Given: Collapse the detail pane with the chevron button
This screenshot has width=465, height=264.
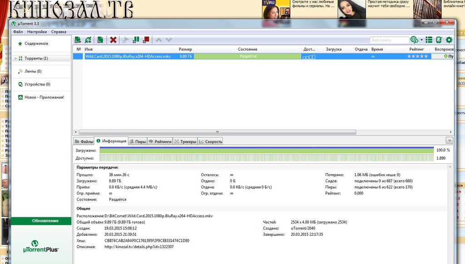Looking at the screenshot, I should (449, 141).
